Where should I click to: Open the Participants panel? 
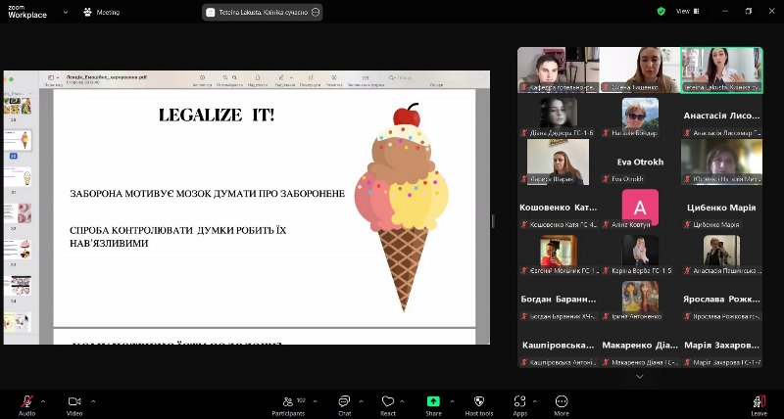pyautogui.click(x=287, y=401)
